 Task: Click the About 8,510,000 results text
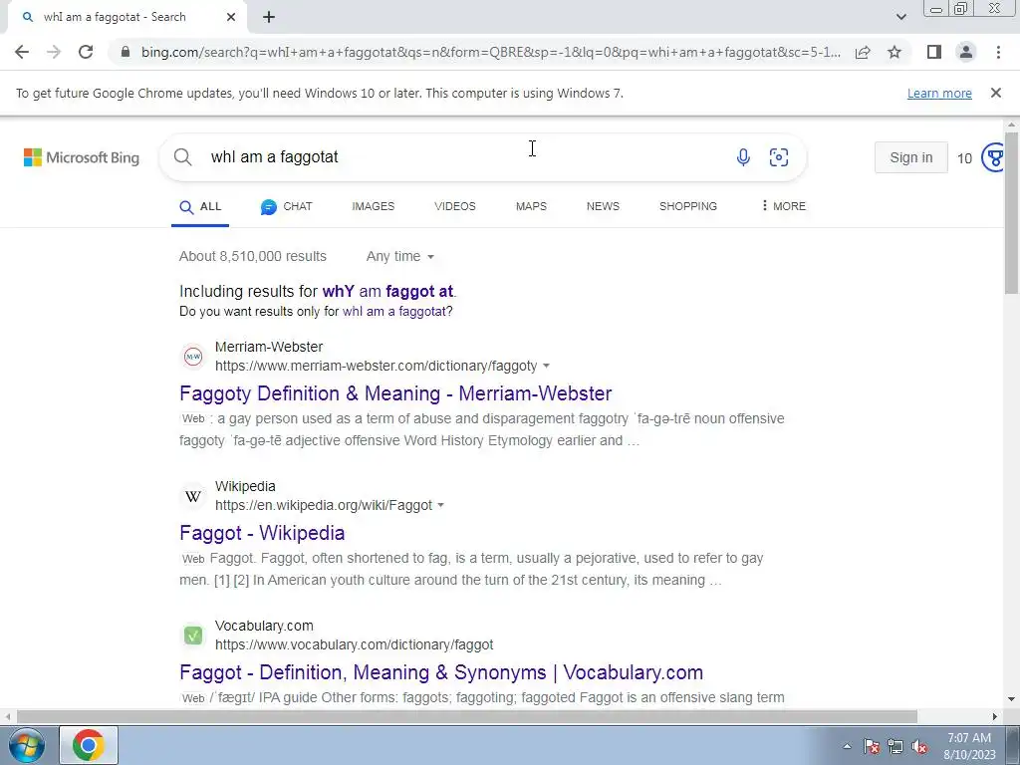252,256
